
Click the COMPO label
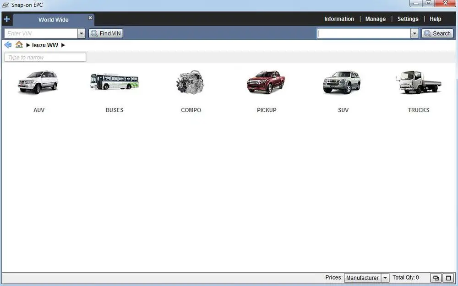[191, 110]
